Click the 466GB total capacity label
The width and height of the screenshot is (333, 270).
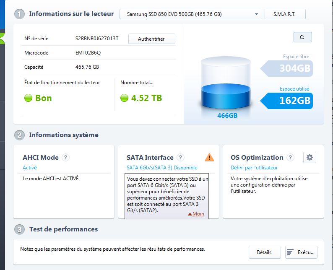(x=227, y=116)
